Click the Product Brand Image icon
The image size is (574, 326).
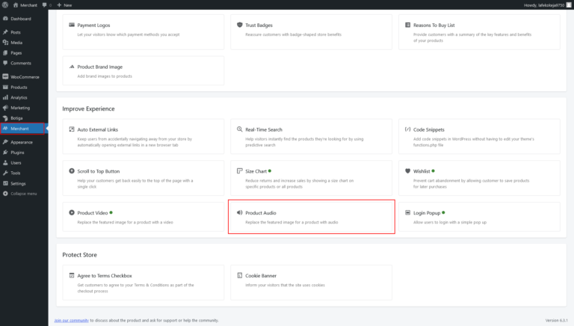tap(72, 67)
